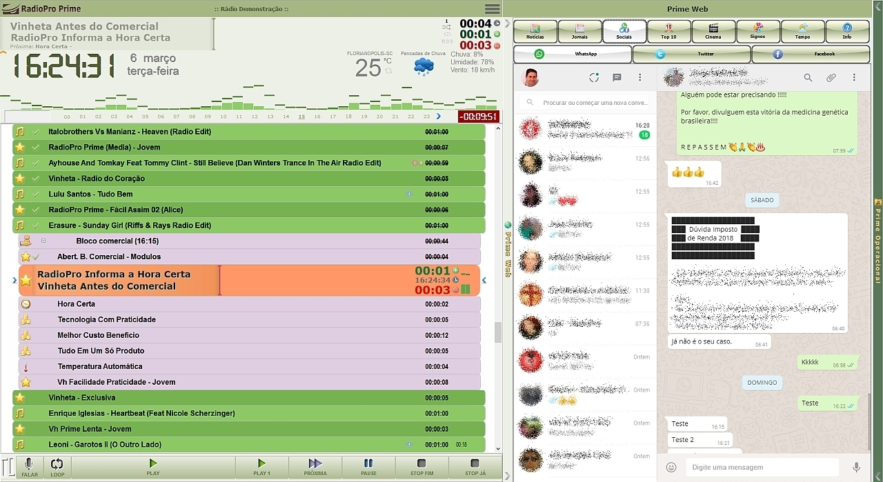883x482 pixels.
Task: Click the coins icon on Tecnologia Com Praticidade
Action: [x=26, y=320]
